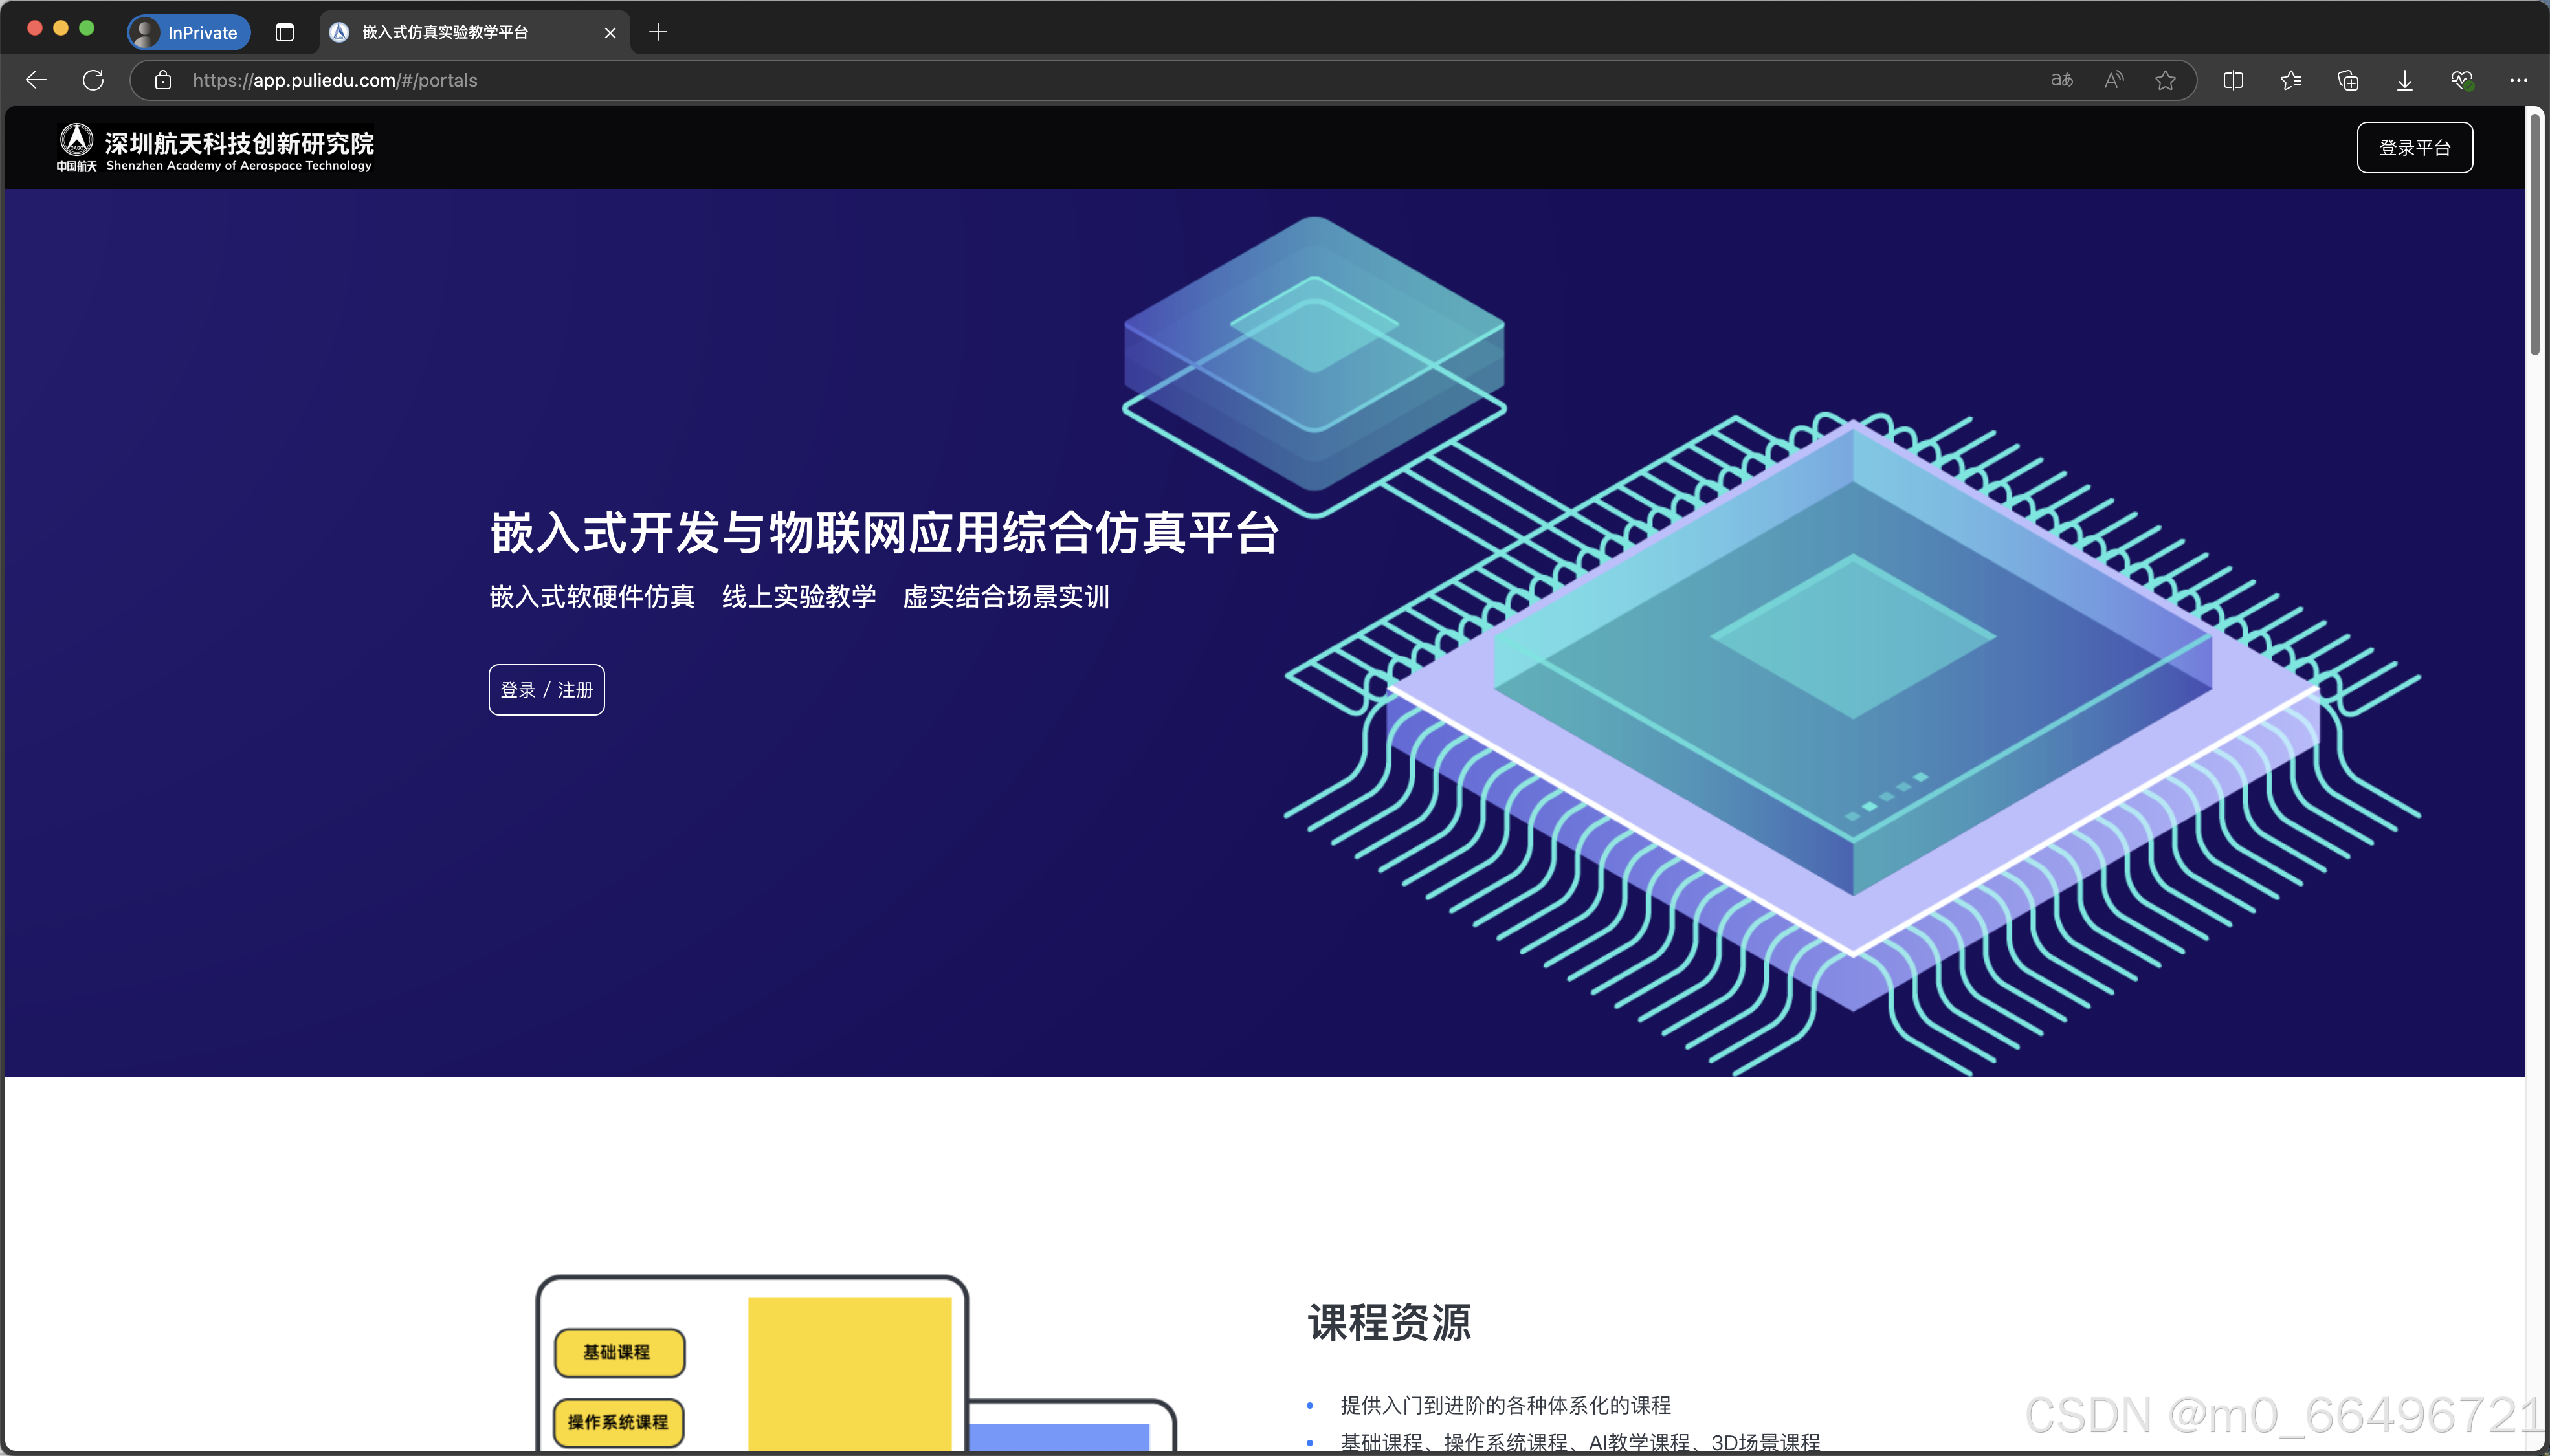The width and height of the screenshot is (2550, 1456).
Task: Select the 嵌入式仿真实验教学平台 tab
Action: point(445,32)
